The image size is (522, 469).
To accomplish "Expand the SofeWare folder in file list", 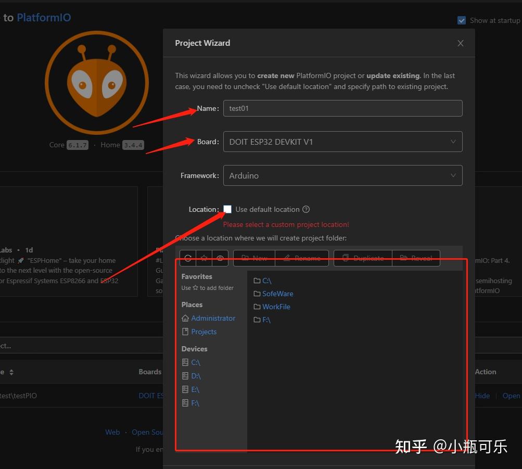I will coord(277,294).
